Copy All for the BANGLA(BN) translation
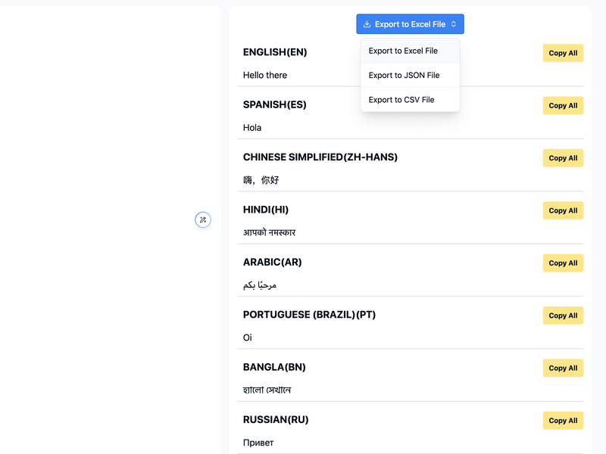Viewport: 606px width, 454px height. pos(563,368)
